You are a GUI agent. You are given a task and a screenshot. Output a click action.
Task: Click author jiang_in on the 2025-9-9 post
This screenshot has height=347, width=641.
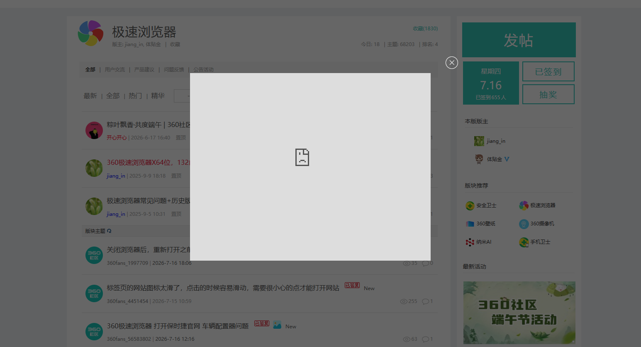(116, 176)
